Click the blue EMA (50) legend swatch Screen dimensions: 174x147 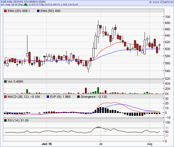tap(38, 11)
